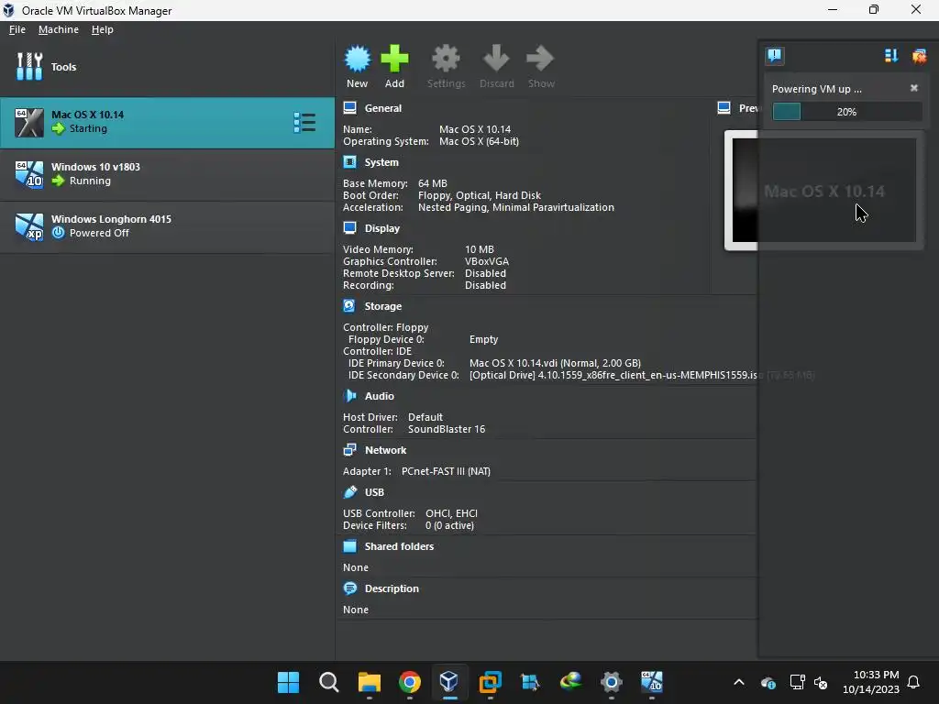
Task: Open the System section header
Action: point(381,162)
